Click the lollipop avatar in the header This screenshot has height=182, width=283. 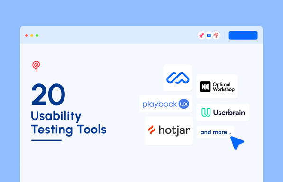216,35
